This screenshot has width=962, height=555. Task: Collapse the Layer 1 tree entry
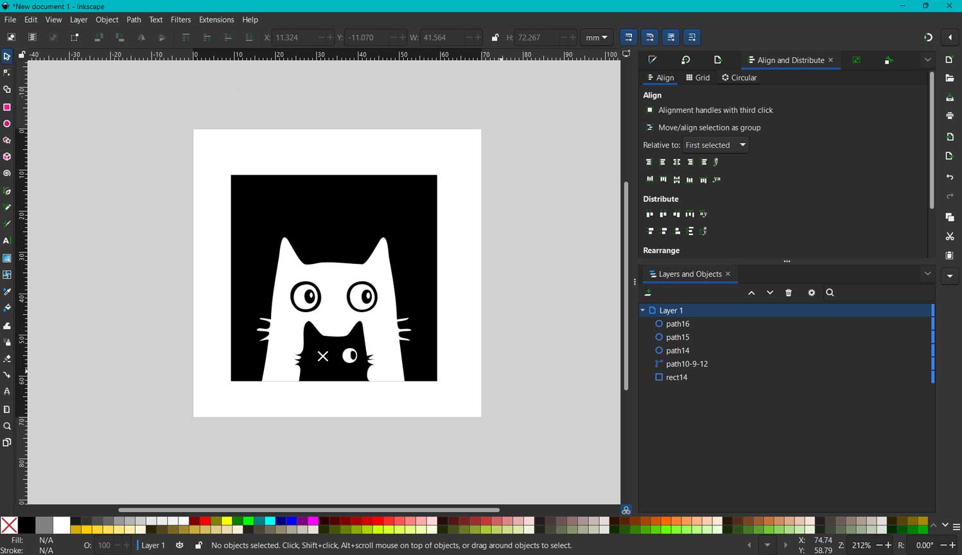point(642,310)
